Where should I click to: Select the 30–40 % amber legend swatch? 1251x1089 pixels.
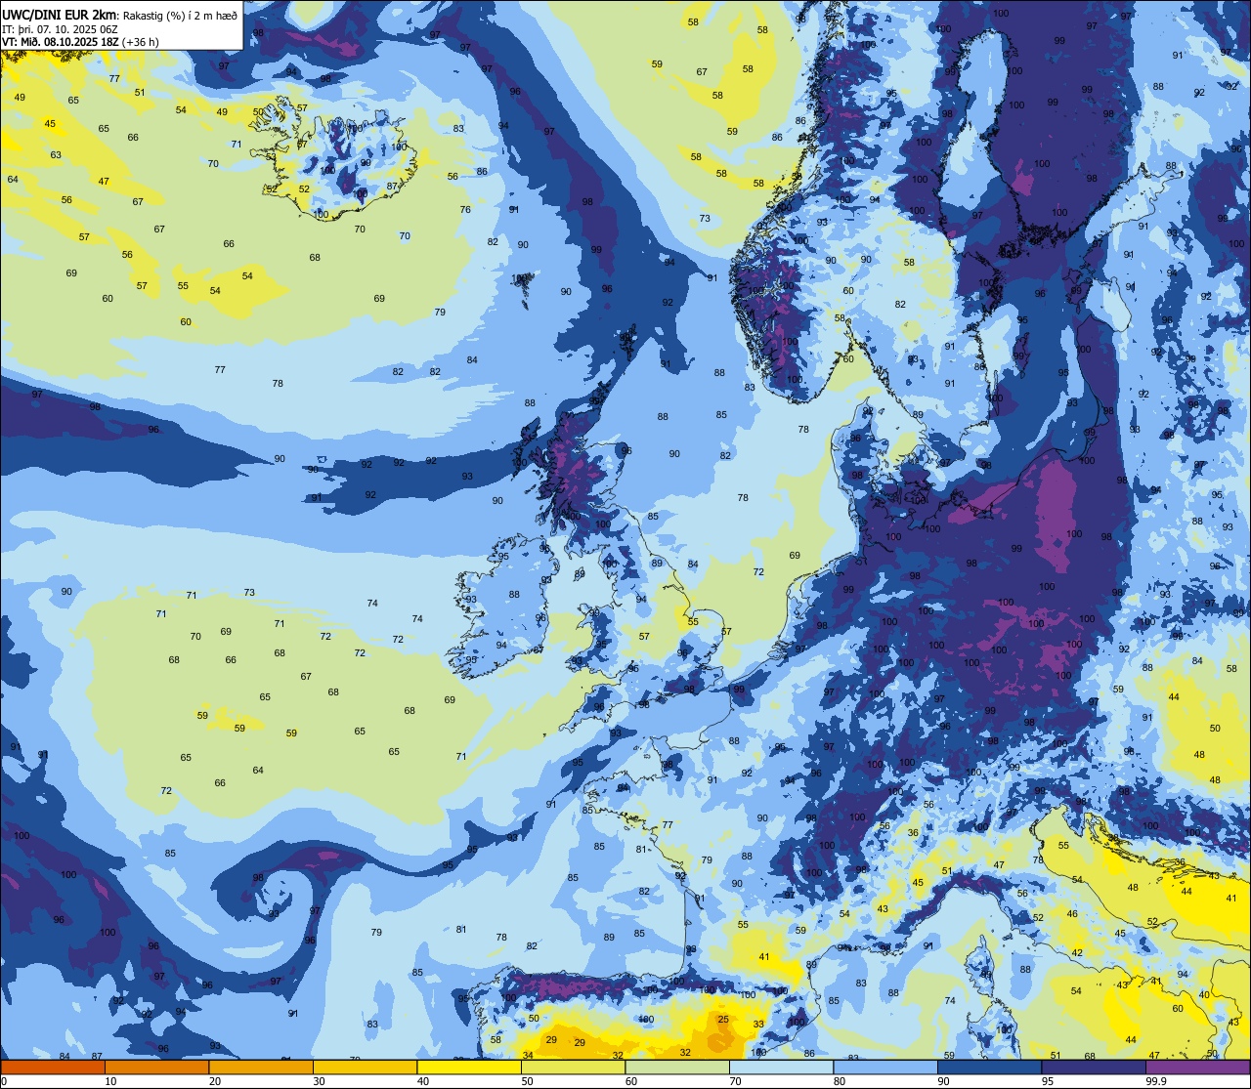[365, 1068]
